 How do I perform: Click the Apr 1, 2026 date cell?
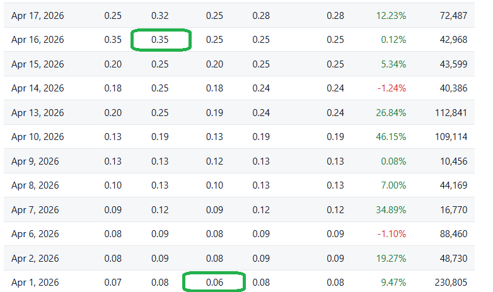(x=35, y=282)
